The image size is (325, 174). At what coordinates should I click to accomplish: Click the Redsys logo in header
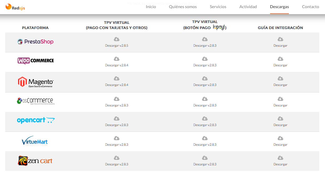tap(15, 7)
